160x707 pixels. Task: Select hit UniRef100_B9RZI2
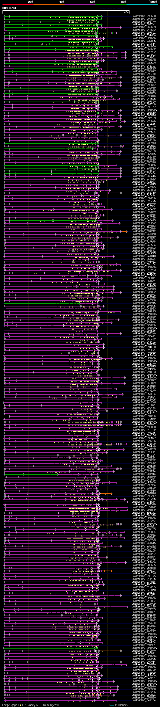[143, 231]
